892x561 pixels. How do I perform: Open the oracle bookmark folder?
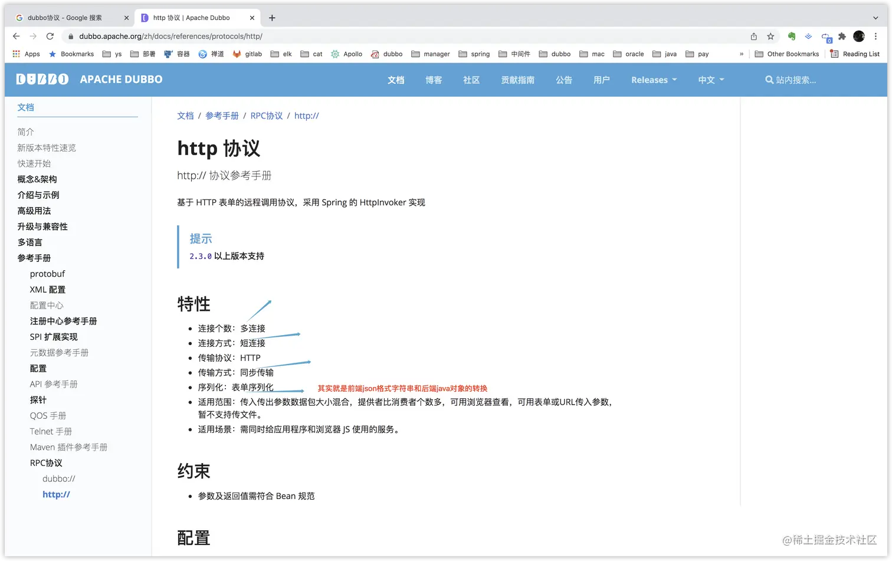(628, 54)
